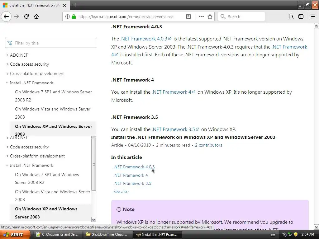Open the Windows start button
Viewport: 319px width, 239px height.
click(x=15, y=234)
